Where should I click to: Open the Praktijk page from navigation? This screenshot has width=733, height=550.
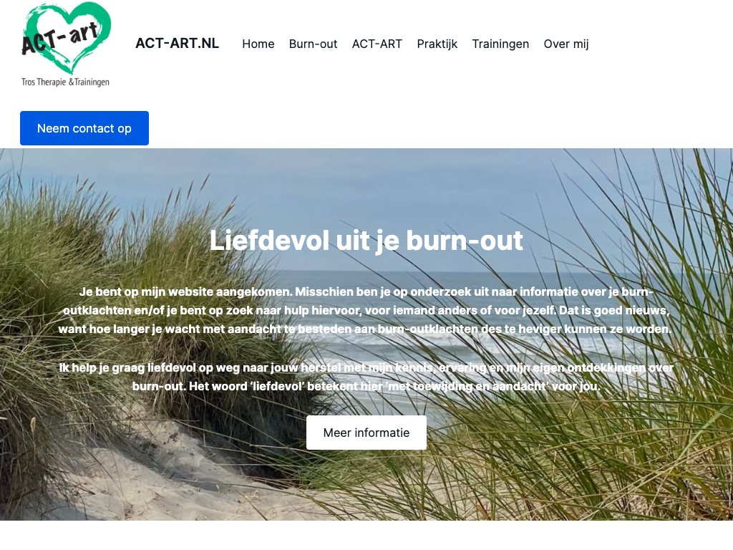click(437, 44)
